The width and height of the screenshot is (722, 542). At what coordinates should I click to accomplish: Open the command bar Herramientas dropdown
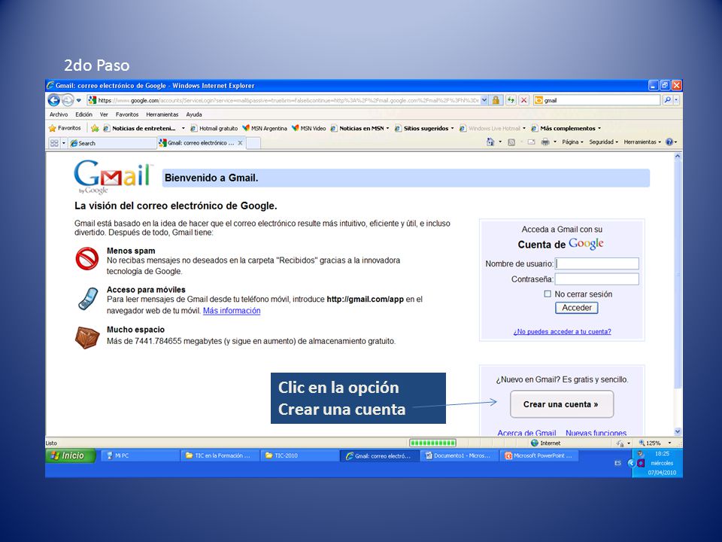[642, 142]
